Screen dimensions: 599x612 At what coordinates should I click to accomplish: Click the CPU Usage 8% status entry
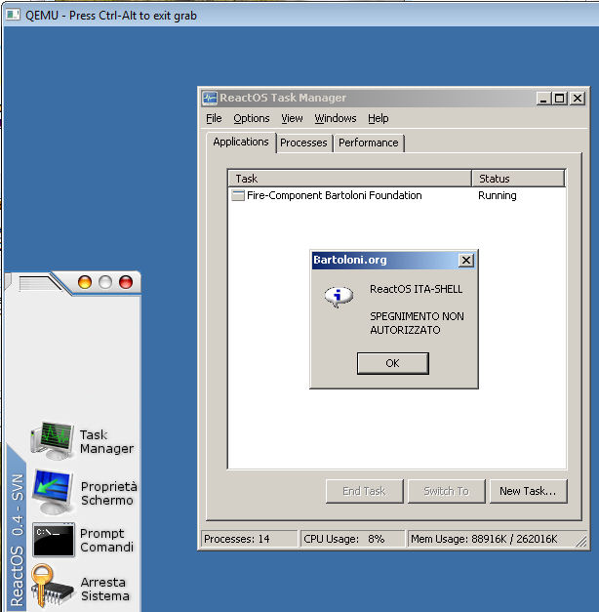point(352,539)
